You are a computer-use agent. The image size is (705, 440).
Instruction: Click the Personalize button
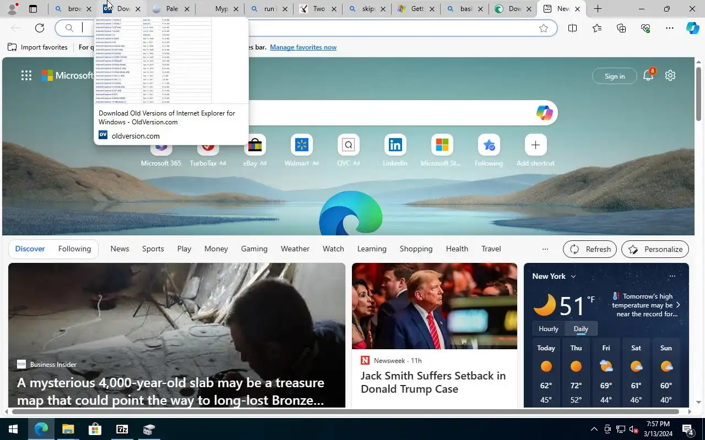click(655, 249)
